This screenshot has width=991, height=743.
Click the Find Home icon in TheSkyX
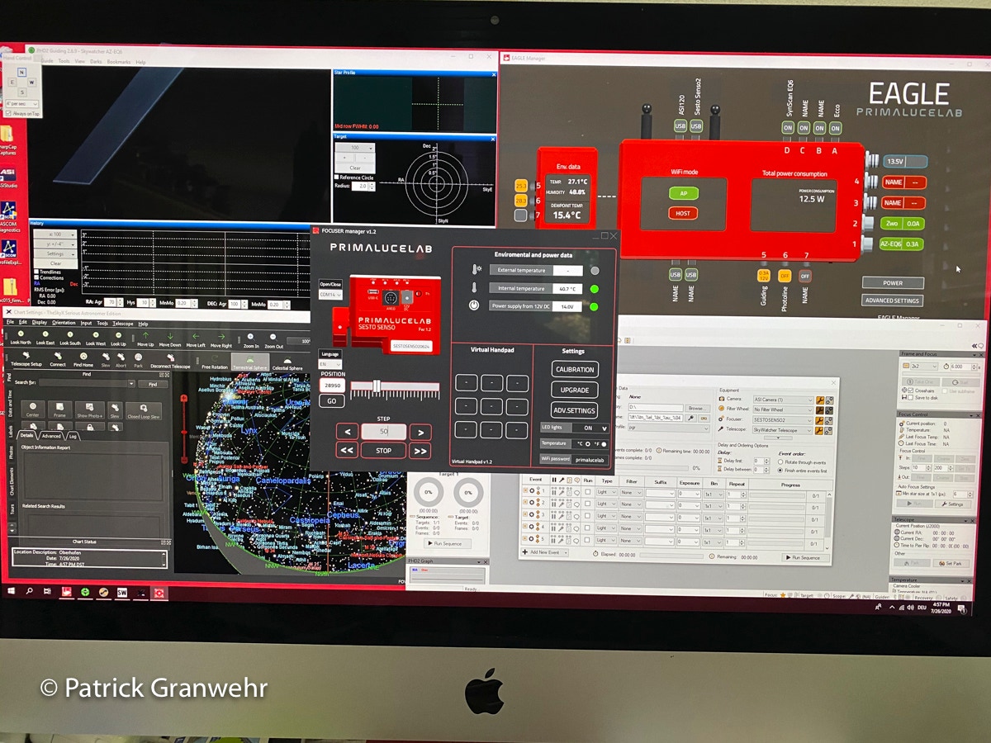tap(83, 357)
